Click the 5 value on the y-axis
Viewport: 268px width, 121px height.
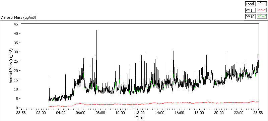pyautogui.click(x=17, y=99)
